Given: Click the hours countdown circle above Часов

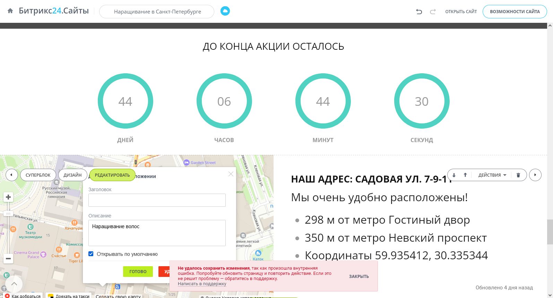Looking at the screenshot, I should tap(224, 101).
